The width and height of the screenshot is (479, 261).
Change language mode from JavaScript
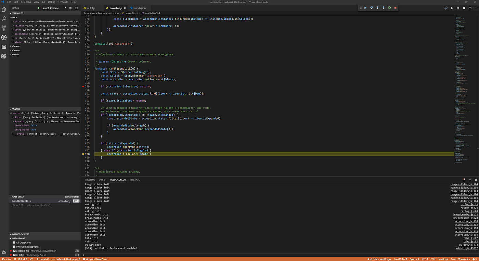tap(443, 259)
